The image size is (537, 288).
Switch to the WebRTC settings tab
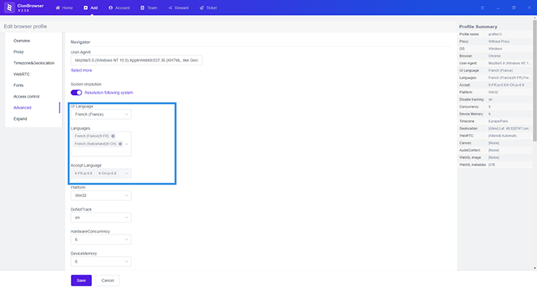tap(22, 74)
